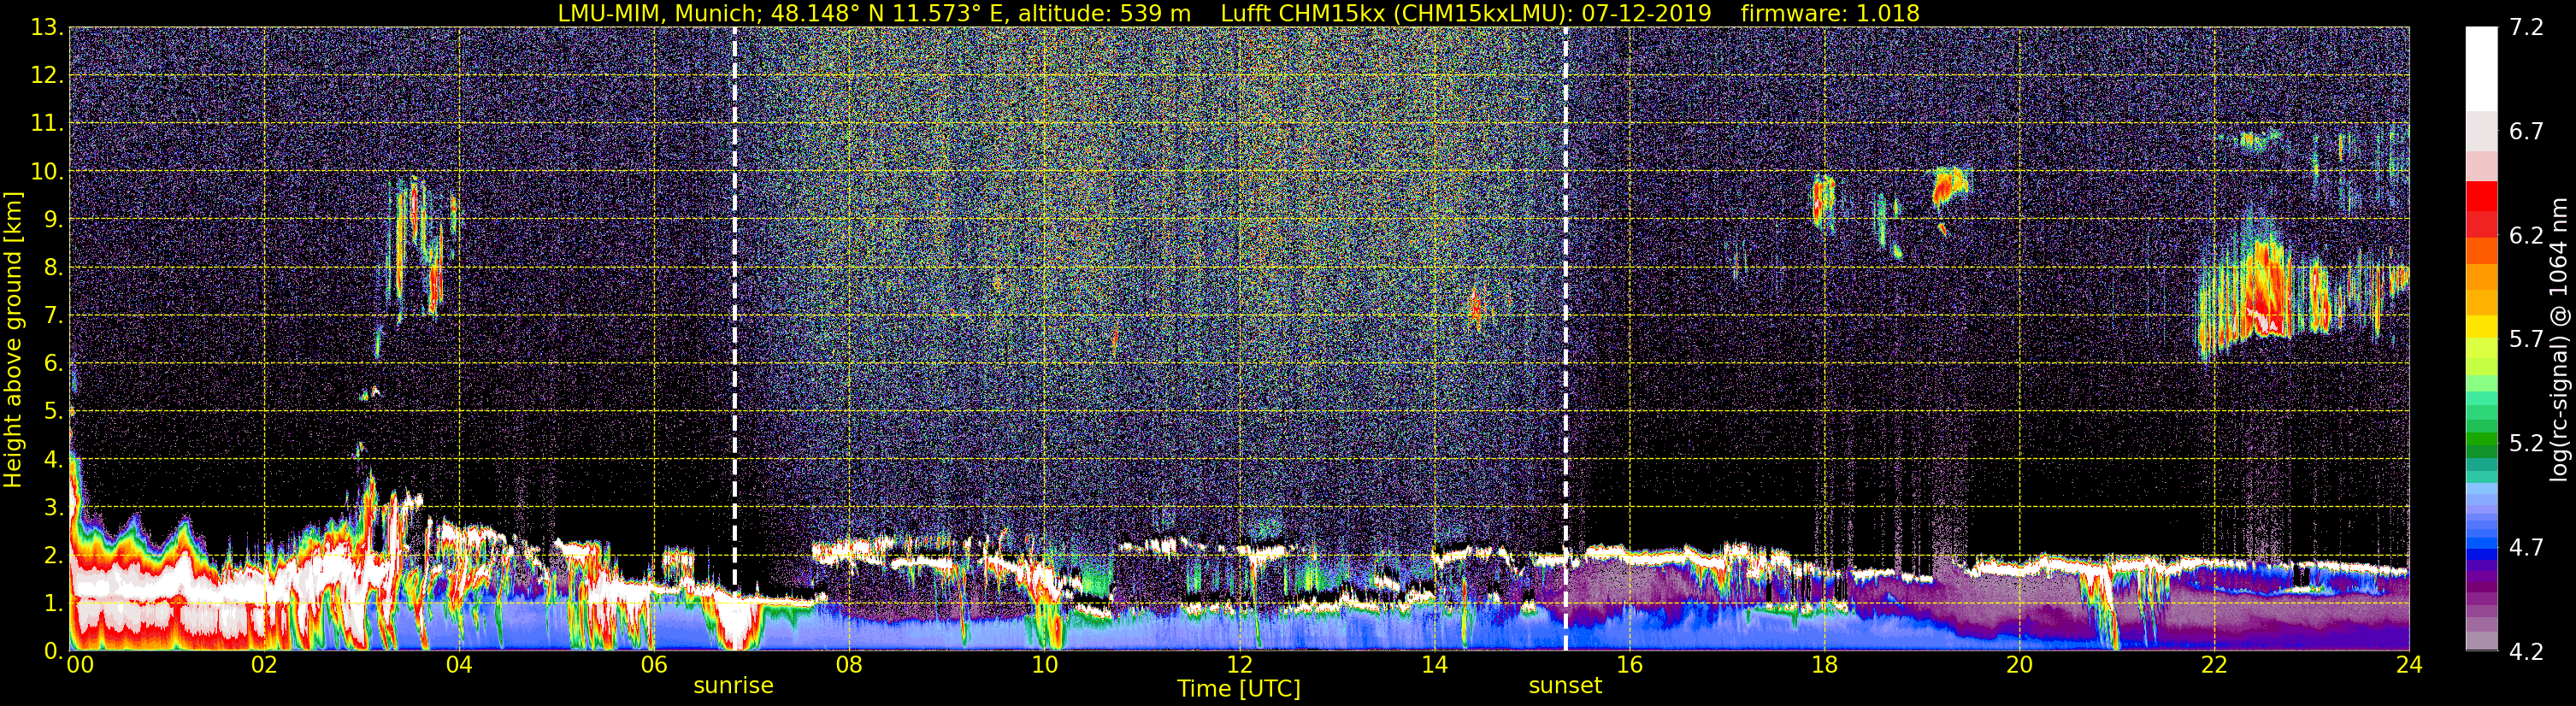Click the time axis tick '20'
Image resolution: width=2576 pixels, height=706 pixels.
[x=2019, y=666]
